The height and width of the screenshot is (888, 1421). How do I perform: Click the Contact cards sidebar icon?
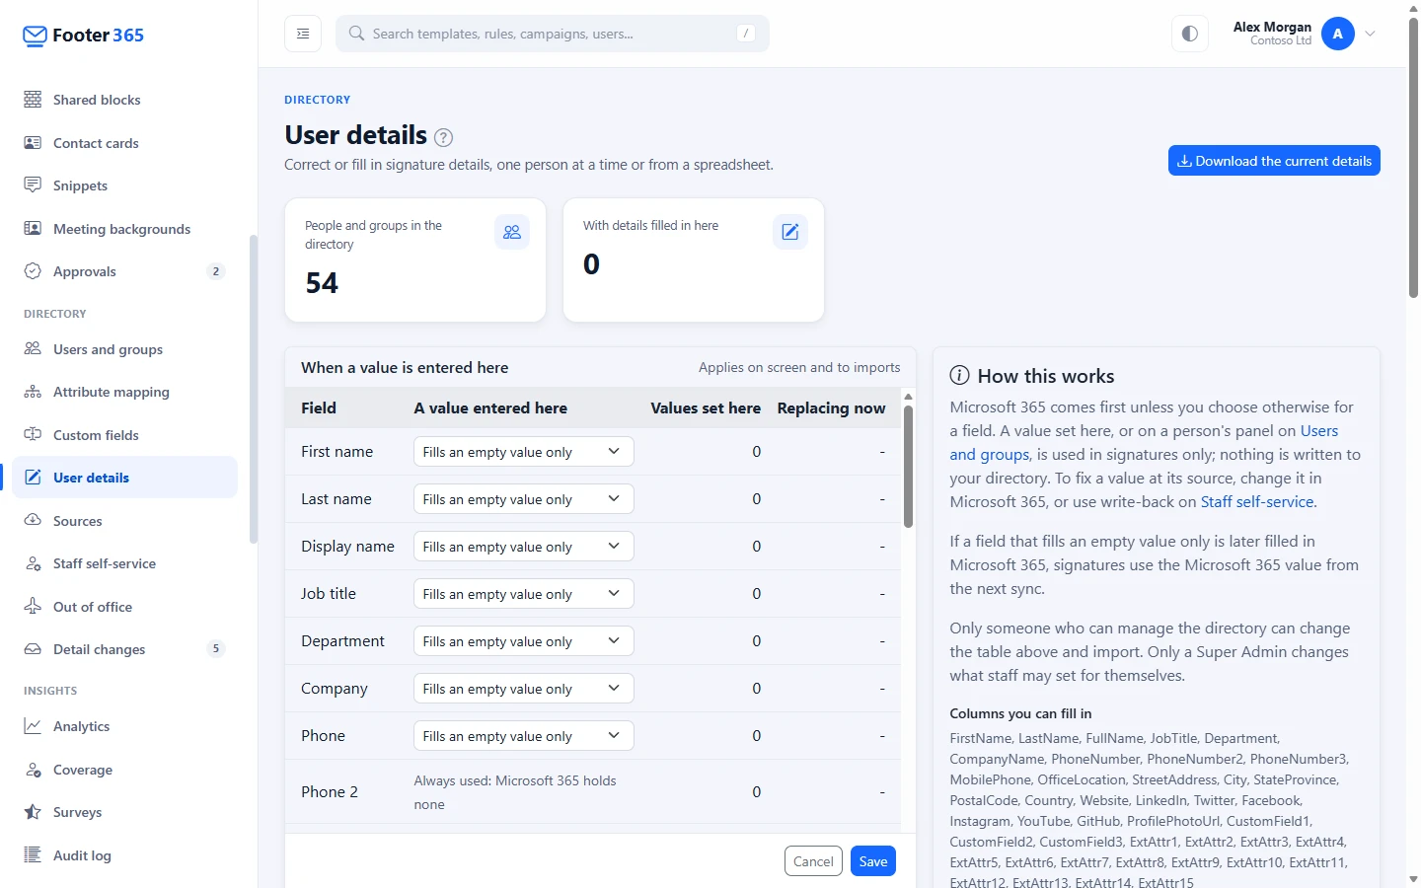point(33,143)
